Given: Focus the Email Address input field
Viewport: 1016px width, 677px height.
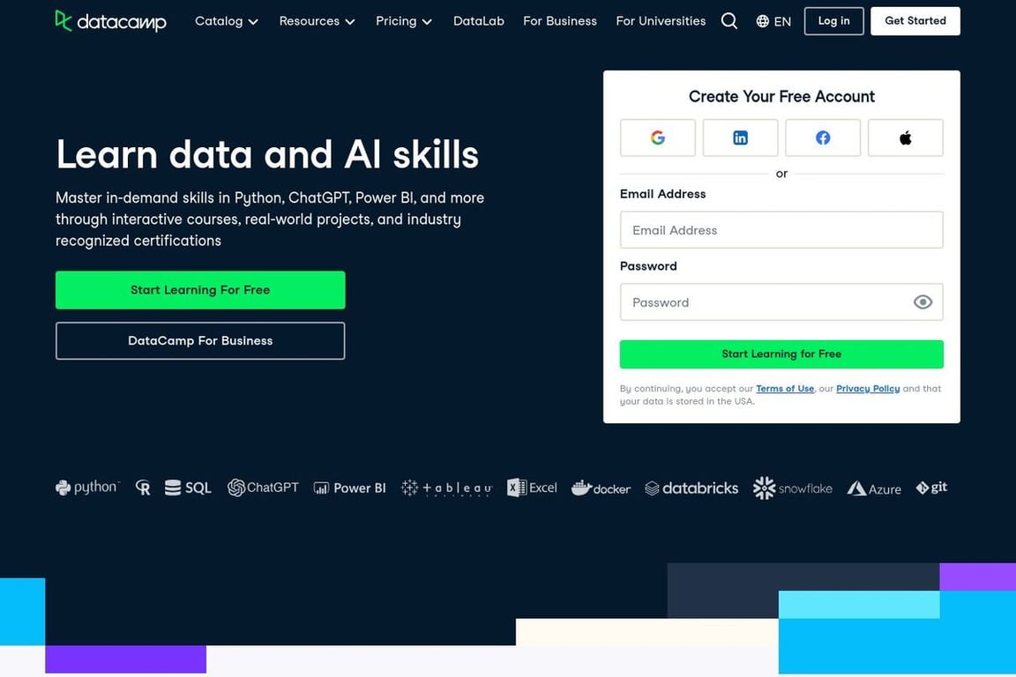Looking at the screenshot, I should (x=781, y=230).
